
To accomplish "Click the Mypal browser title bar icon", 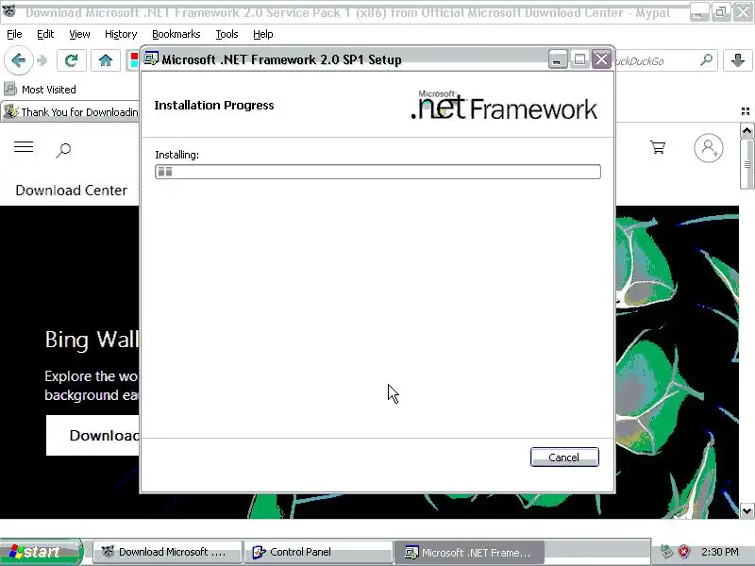I will [x=9, y=11].
